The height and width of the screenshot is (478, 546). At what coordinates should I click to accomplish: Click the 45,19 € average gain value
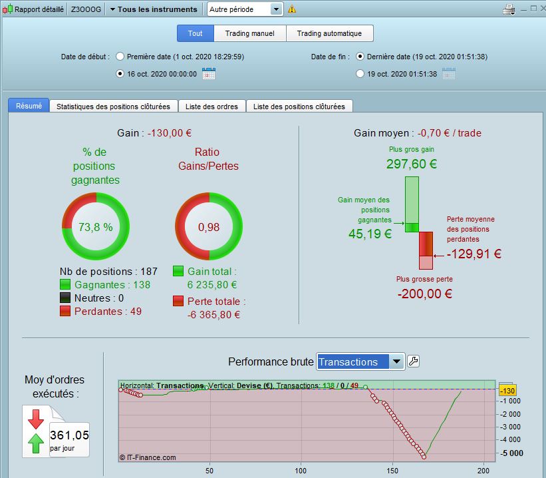point(370,234)
